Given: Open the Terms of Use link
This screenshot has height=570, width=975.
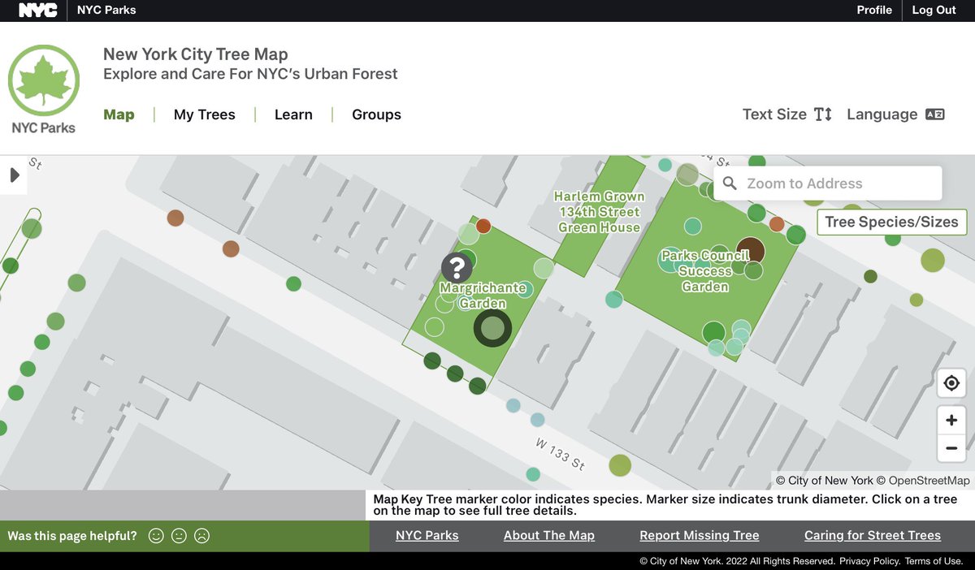Looking at the screenshot, I should pyautogui.click(x=934, y=561).
